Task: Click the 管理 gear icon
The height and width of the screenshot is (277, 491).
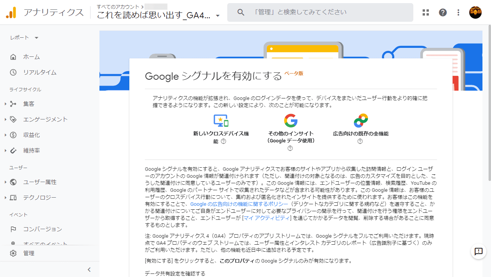Action: click(x=13, y=253)
